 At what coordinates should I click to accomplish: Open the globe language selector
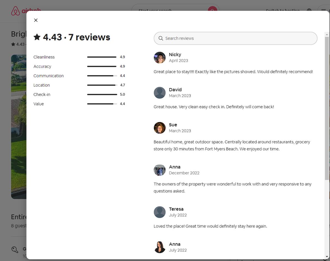tap(309, 11)
